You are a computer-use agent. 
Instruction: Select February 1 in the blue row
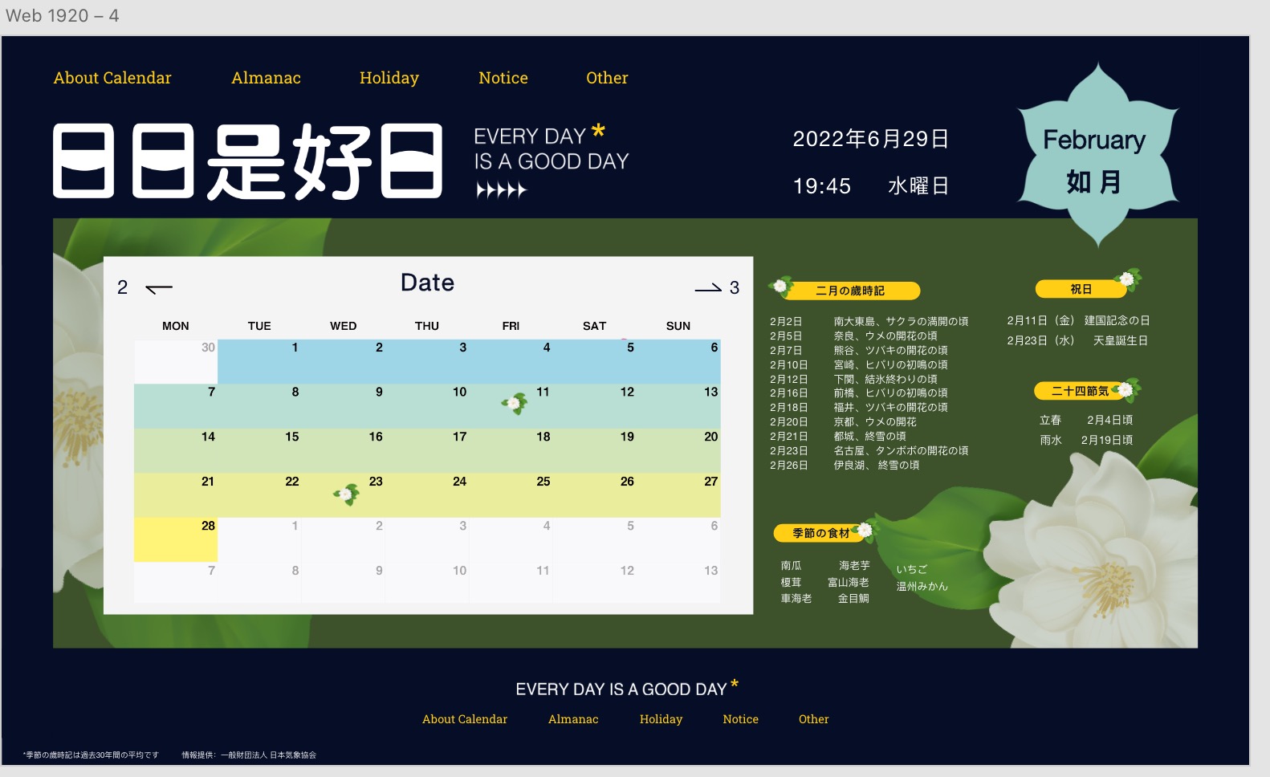(259, 361)
